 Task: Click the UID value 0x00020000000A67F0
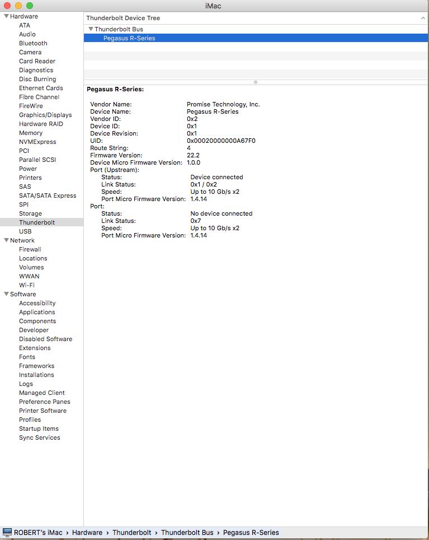221,141
